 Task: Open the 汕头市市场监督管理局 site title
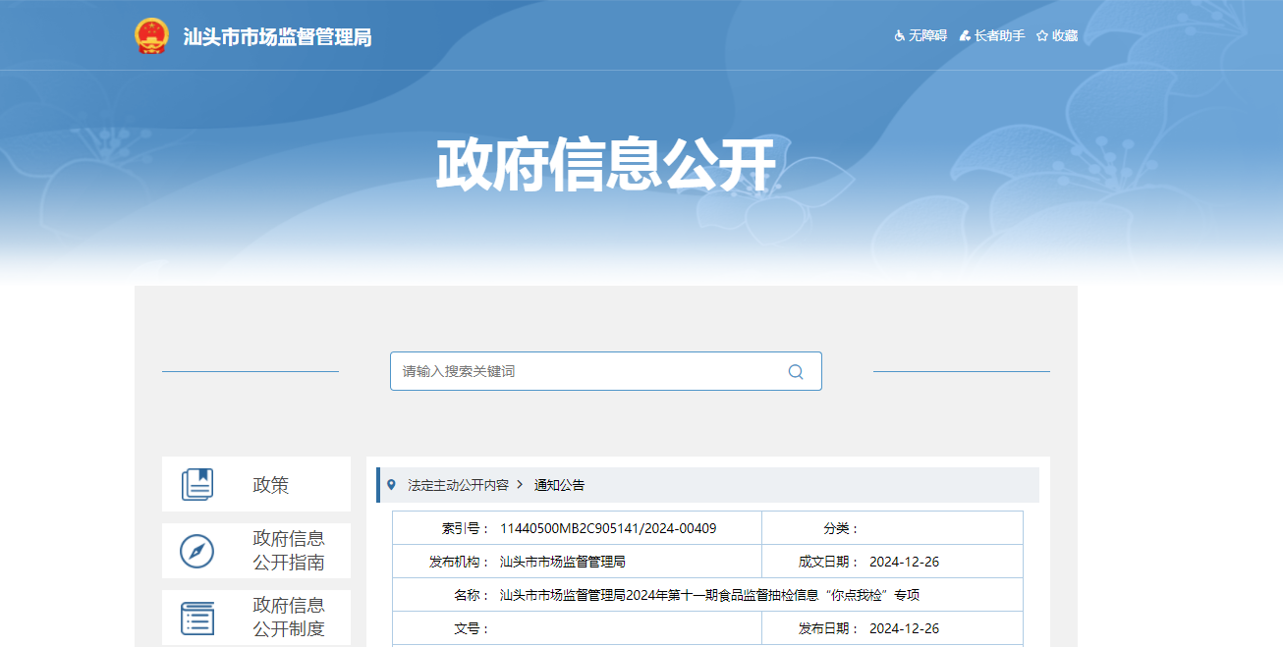(278, 37)
